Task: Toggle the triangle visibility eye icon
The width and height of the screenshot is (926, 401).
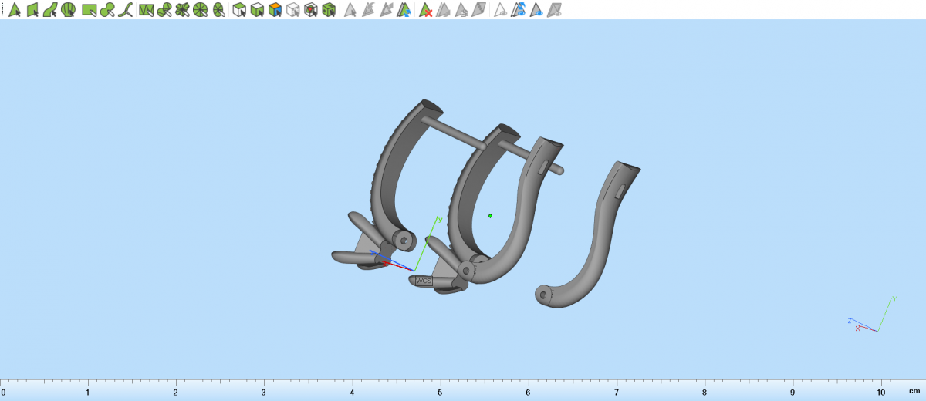Action: (500, 10)
